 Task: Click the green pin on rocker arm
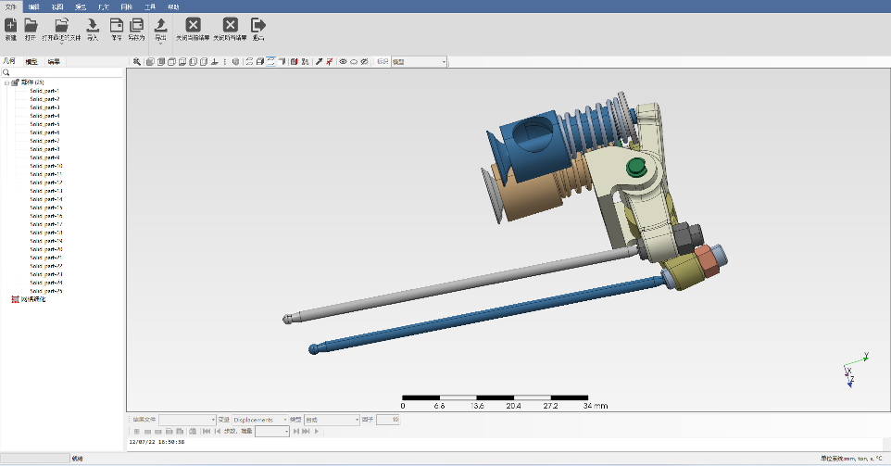(x=636, y=167)
